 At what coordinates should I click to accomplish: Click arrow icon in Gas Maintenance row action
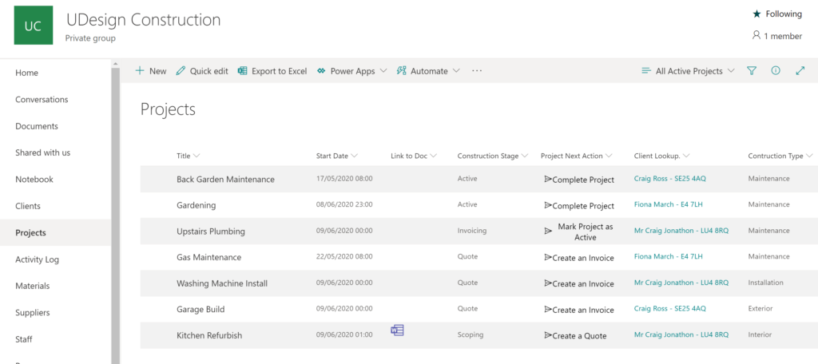pyautogui.click(x=548, y=257)
